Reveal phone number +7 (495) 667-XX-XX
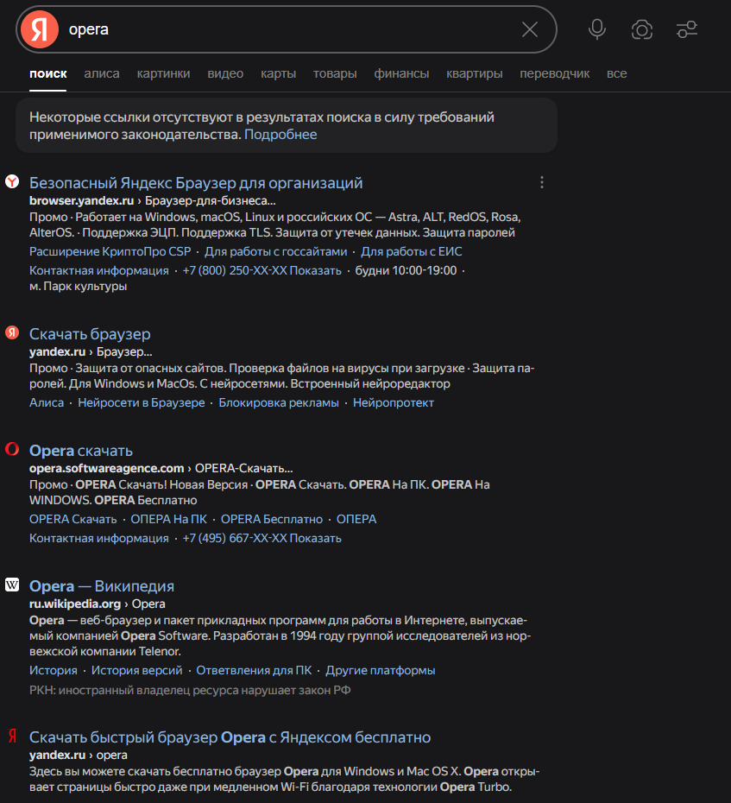 pyautogui.click(x=262, y=538)
